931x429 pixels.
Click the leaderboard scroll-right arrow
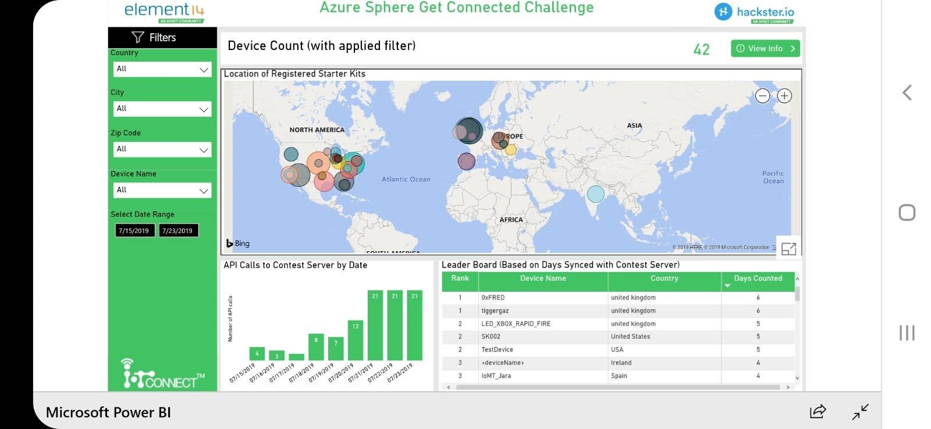click(x=788, y=387)
